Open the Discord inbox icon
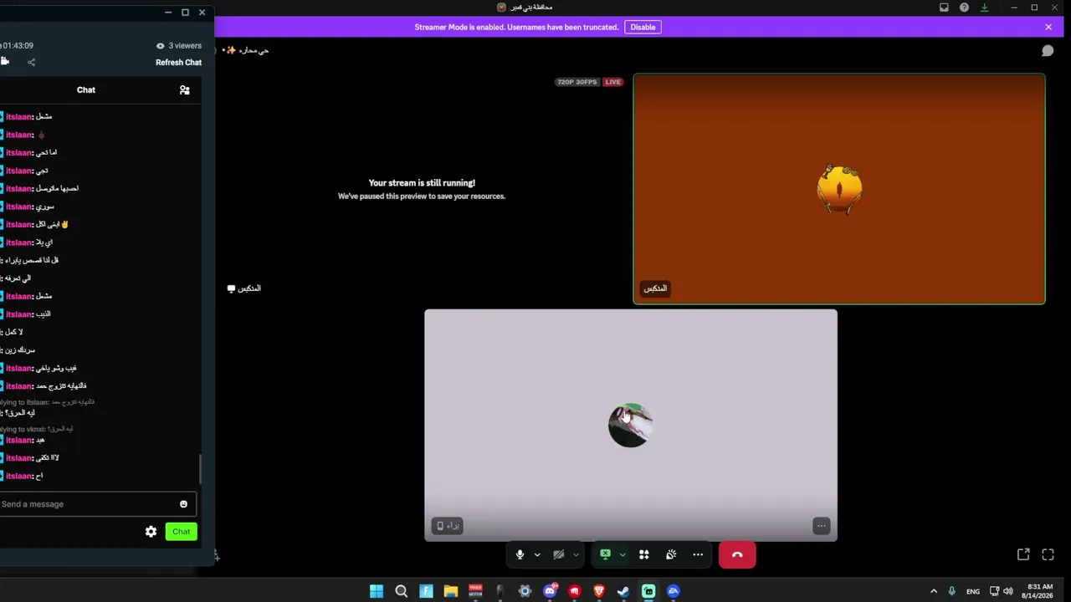 pos(944,8)
